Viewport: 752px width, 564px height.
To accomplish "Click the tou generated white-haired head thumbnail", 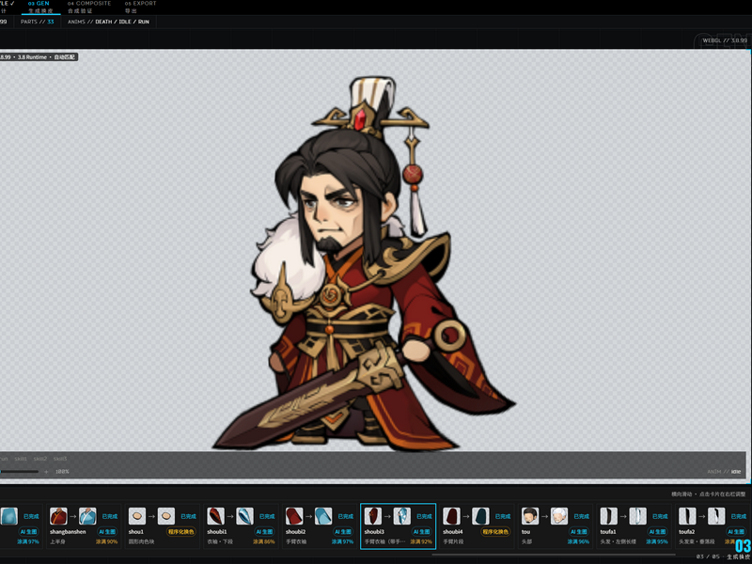I will point(559,516).
